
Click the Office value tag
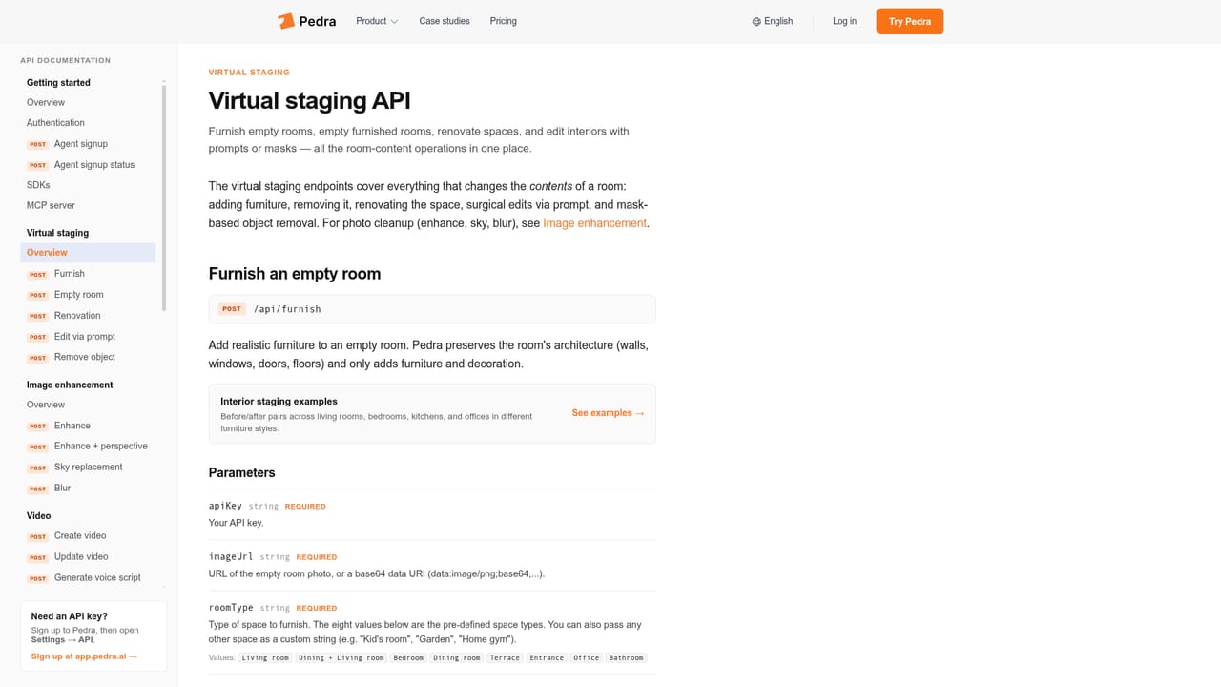point(587,657)
